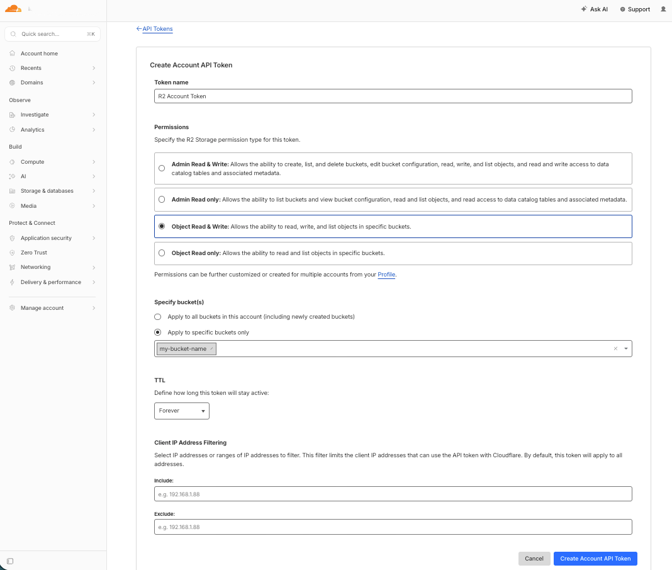Image resolution: width=672 pixels, height=570 pixels.
Task: Click the user profile icon in header
Action: coord(663,9)
